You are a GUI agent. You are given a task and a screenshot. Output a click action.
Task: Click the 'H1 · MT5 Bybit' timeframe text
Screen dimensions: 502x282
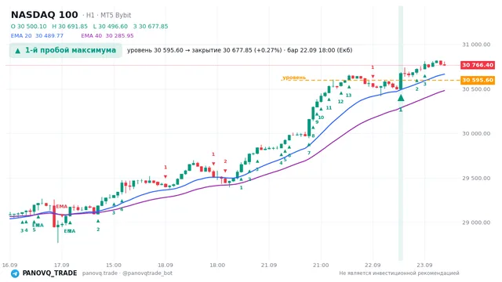pyautogui.click(x=108, y=15)
